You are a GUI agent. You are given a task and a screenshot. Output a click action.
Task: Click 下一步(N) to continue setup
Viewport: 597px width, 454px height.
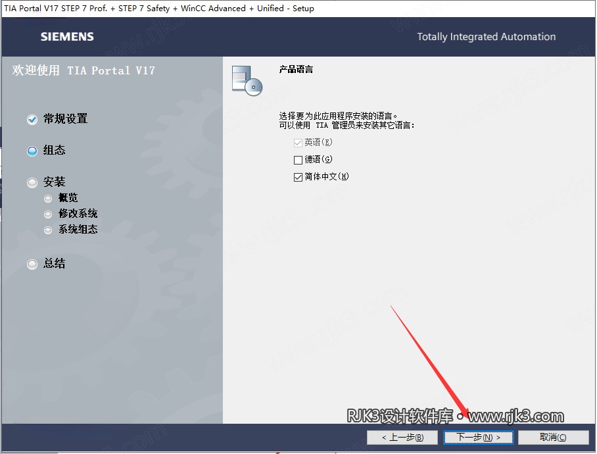(478, 438)
